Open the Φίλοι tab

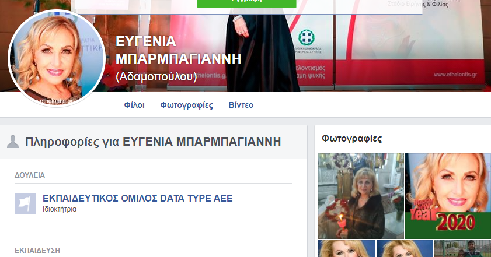click(134, 105)
